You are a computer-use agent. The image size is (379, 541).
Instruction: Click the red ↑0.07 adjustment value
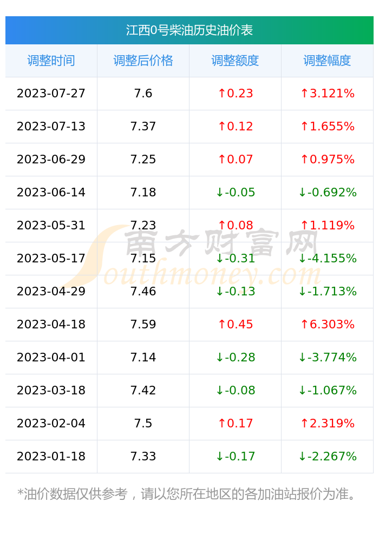[x=236, y=160]
